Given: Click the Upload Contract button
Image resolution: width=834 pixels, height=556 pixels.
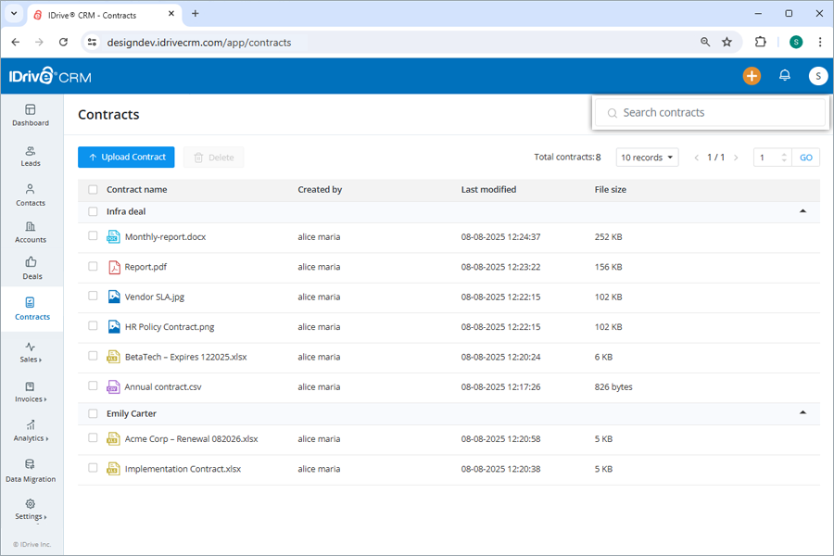Looking at the screenshot, I should pyautogui.click(x=126, y=157).
